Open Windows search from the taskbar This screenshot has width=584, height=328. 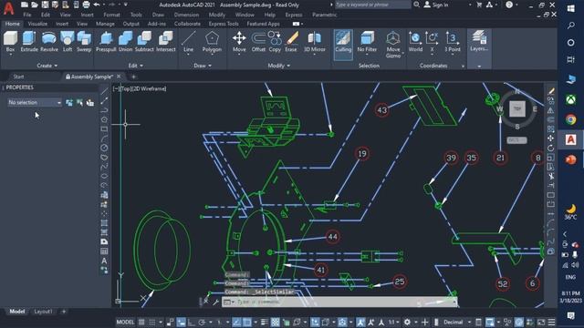pos(570,26)
